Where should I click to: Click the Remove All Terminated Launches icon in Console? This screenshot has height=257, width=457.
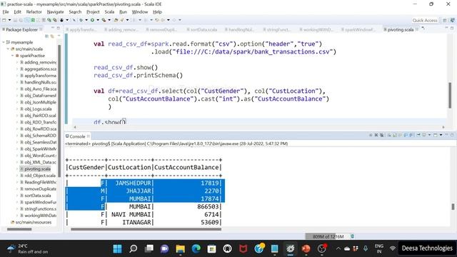click(382, 135)
